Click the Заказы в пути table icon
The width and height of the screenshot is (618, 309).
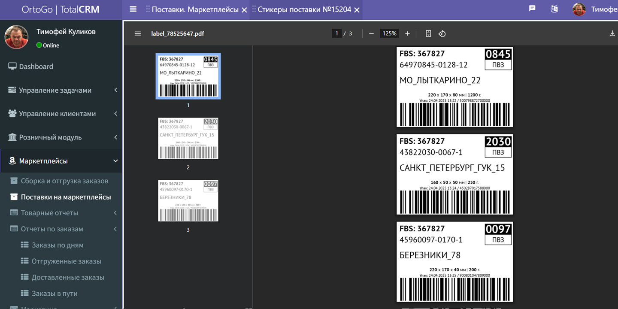pyautogui.click(x=25, y=294)
